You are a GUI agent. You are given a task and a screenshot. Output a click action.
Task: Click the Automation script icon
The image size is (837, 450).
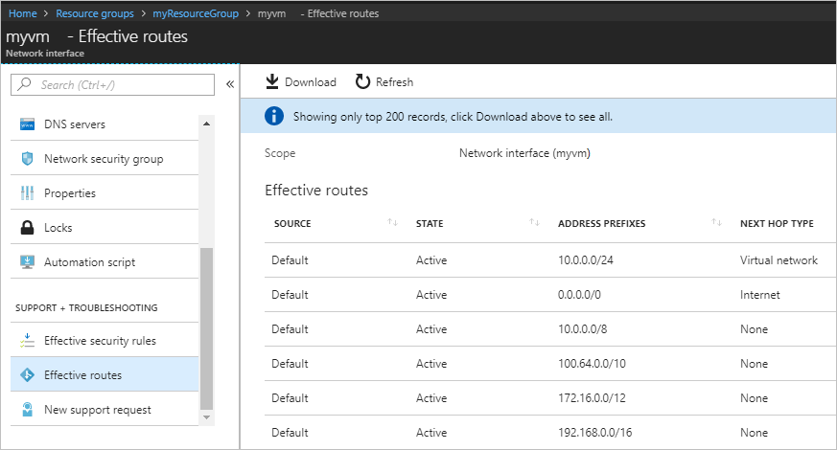coord(27,262)
